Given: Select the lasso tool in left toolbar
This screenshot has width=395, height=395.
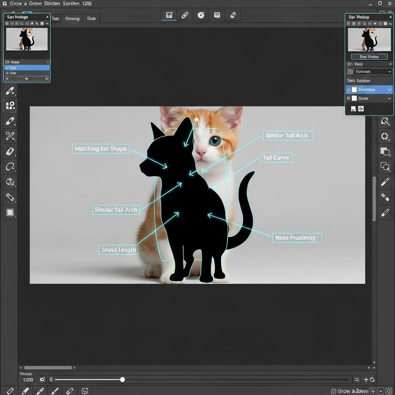Looking at the screenshot, I should [10, 167].
